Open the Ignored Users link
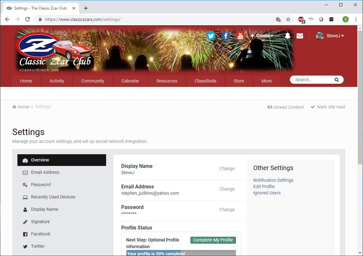This screenshot has width=363, height=256. pos(267,193)
